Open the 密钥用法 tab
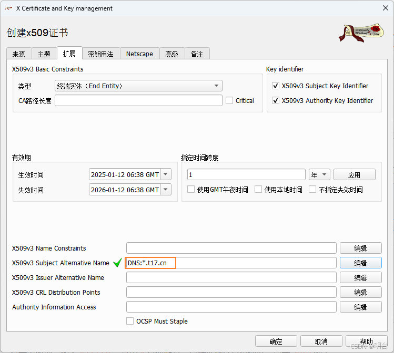394x353 pixels. click(101, 54)
